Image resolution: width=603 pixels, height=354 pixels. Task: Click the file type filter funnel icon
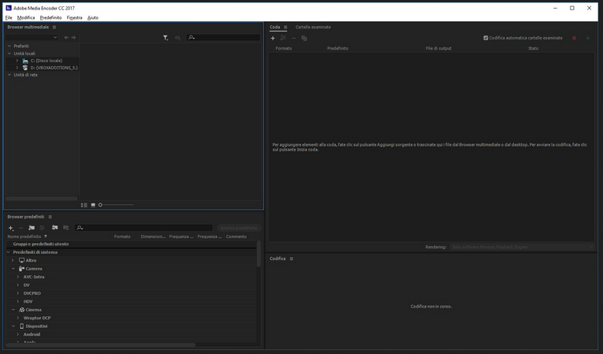click(166, 38)
